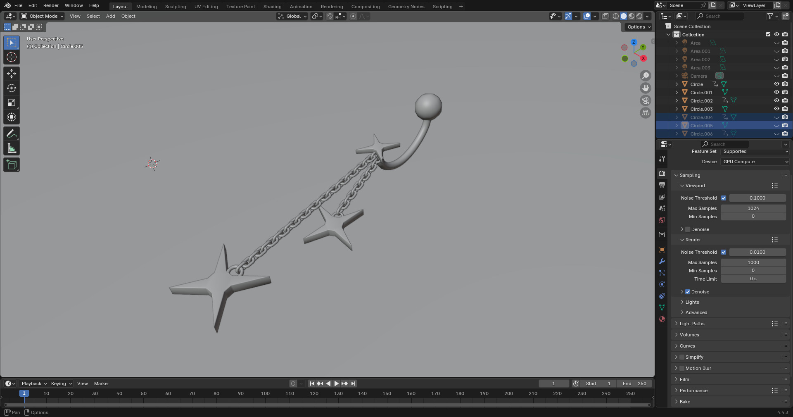Toggle camera view icon in viewport
Screen dimensions: 793x417
point(645,100)
